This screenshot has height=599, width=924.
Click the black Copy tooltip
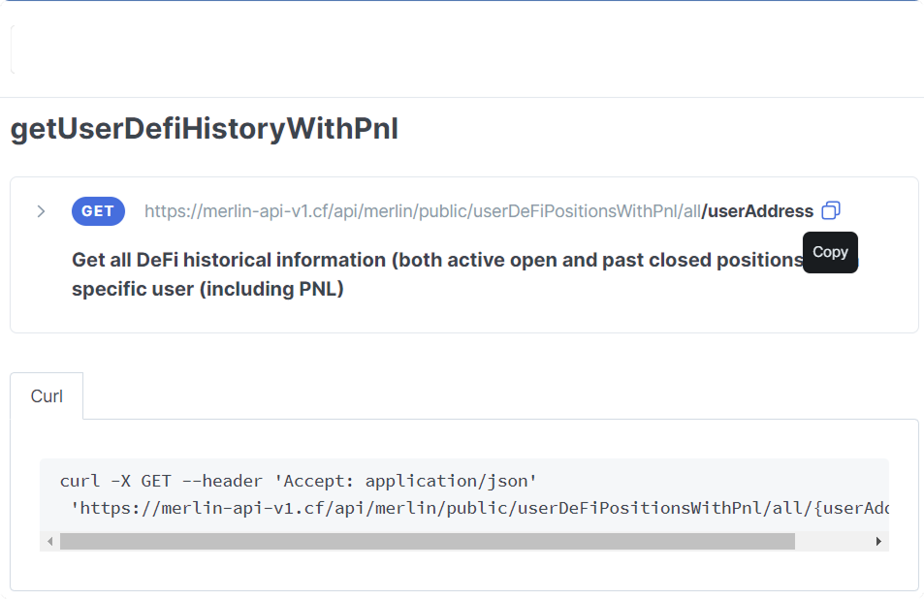tap(830, 252)
